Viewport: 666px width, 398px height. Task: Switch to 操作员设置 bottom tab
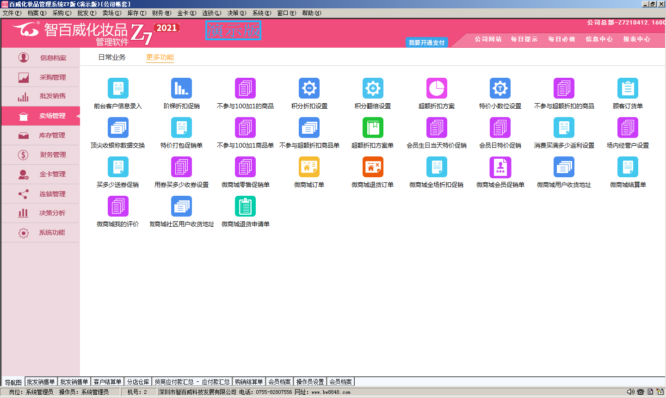310,382
